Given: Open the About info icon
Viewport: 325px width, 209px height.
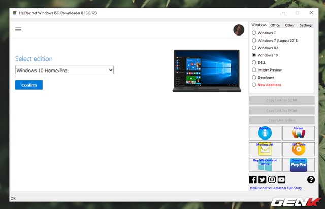Looking at the screenshot, I should click(x=265, y=133).
